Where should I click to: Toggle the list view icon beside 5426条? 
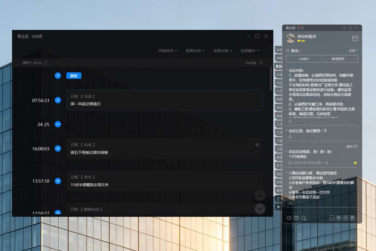(261, 63)
